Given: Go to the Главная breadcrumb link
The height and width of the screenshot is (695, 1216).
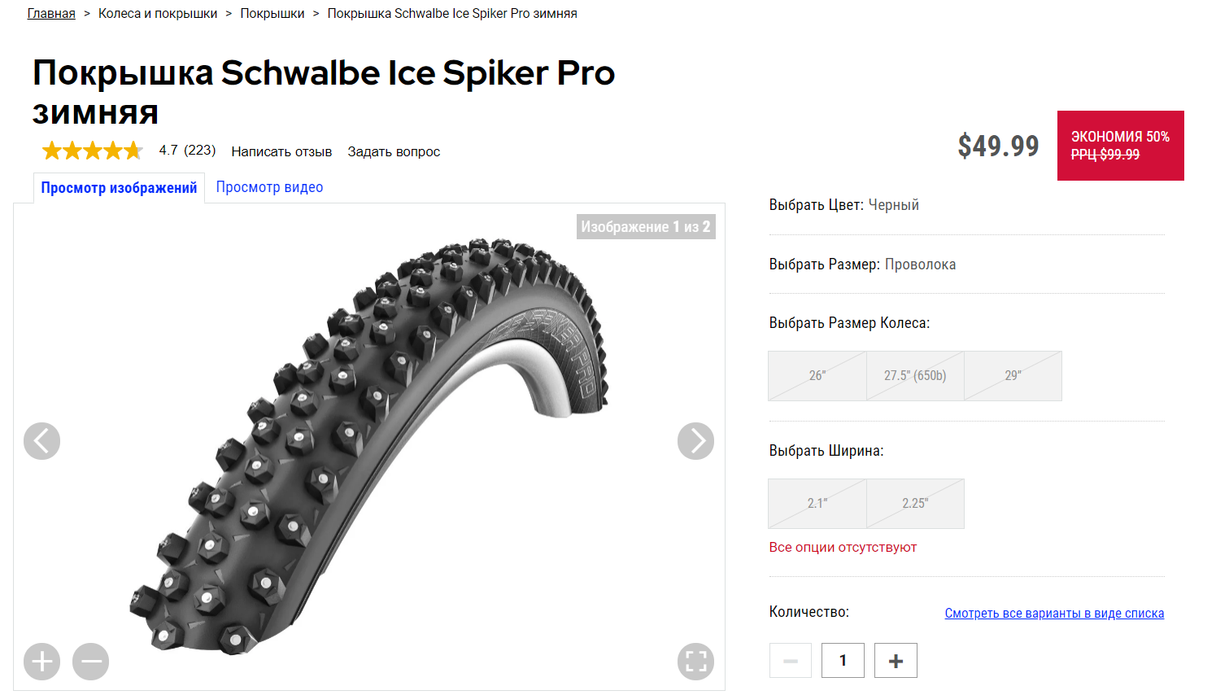Looking at the screenshot, I should pos(51,14).
